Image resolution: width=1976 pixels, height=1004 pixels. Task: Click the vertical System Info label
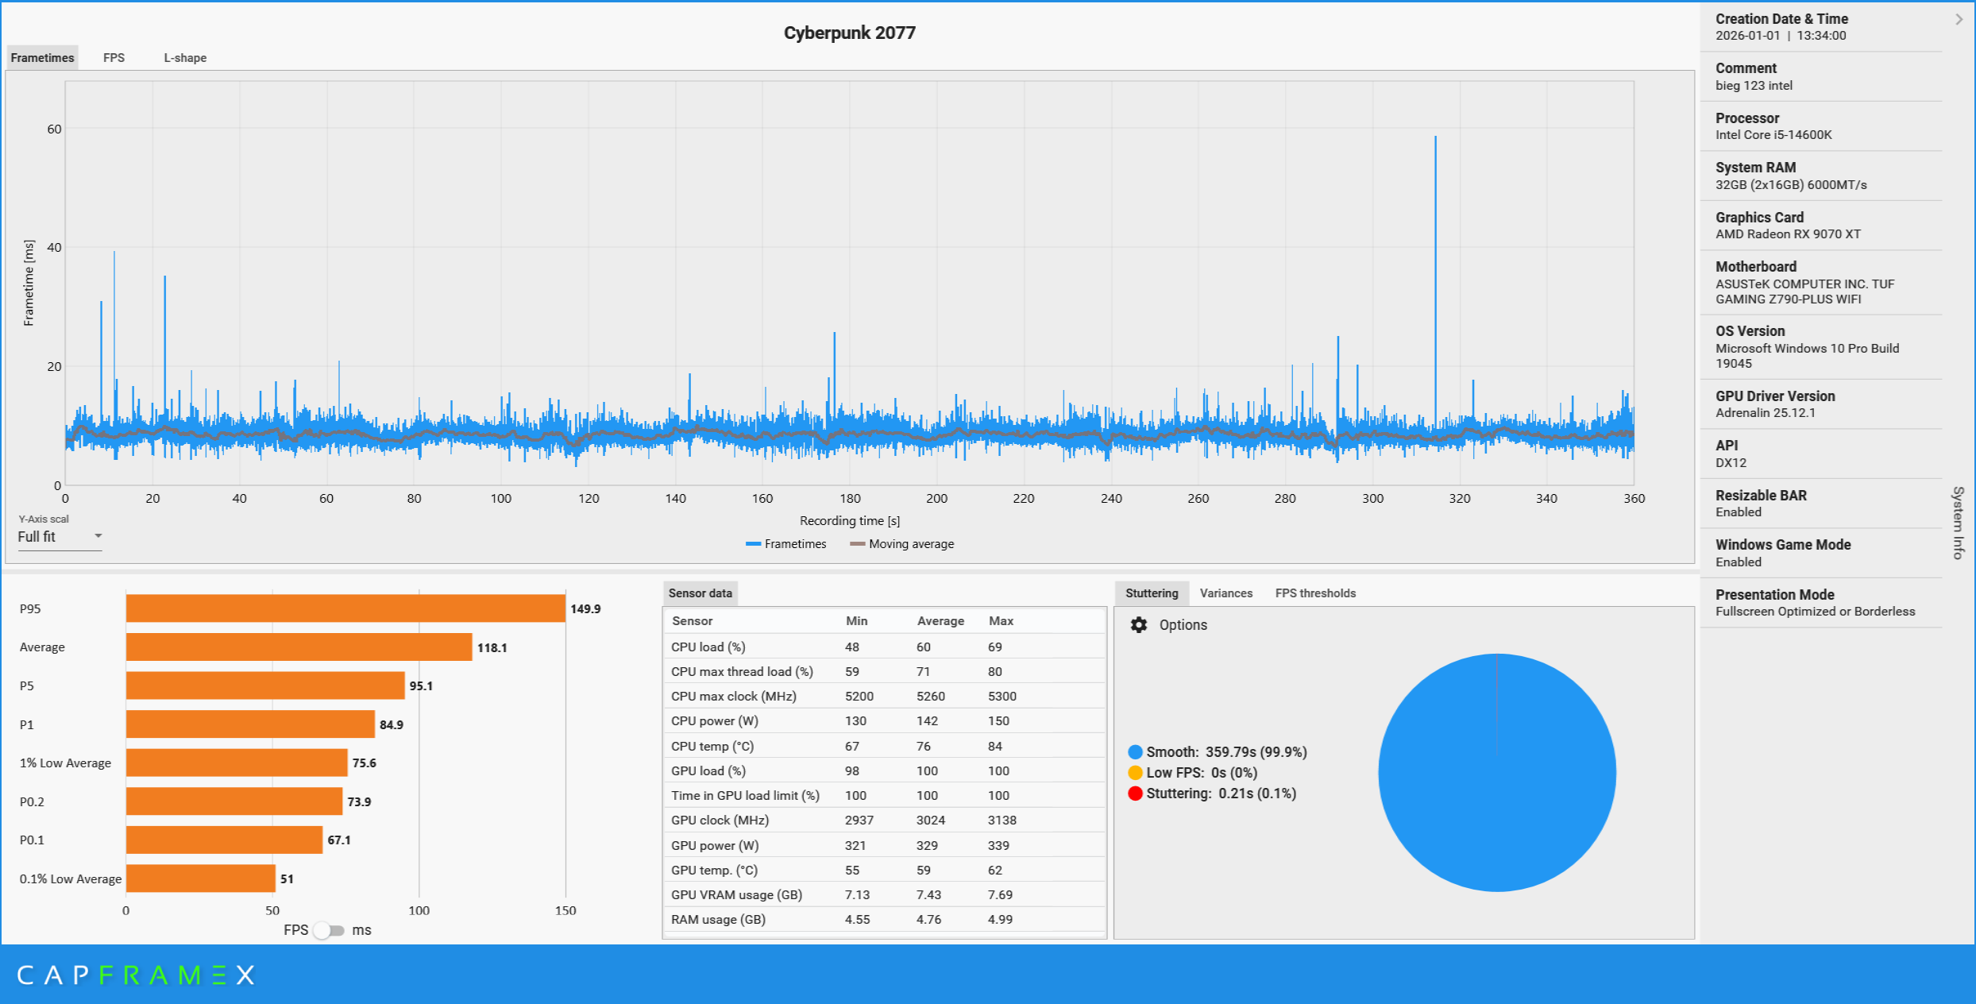click(x=1958, y=523)
